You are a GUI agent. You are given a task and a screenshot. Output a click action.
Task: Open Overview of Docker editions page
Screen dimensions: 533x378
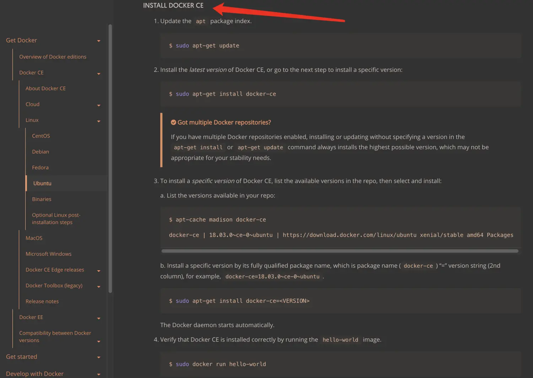53,57
